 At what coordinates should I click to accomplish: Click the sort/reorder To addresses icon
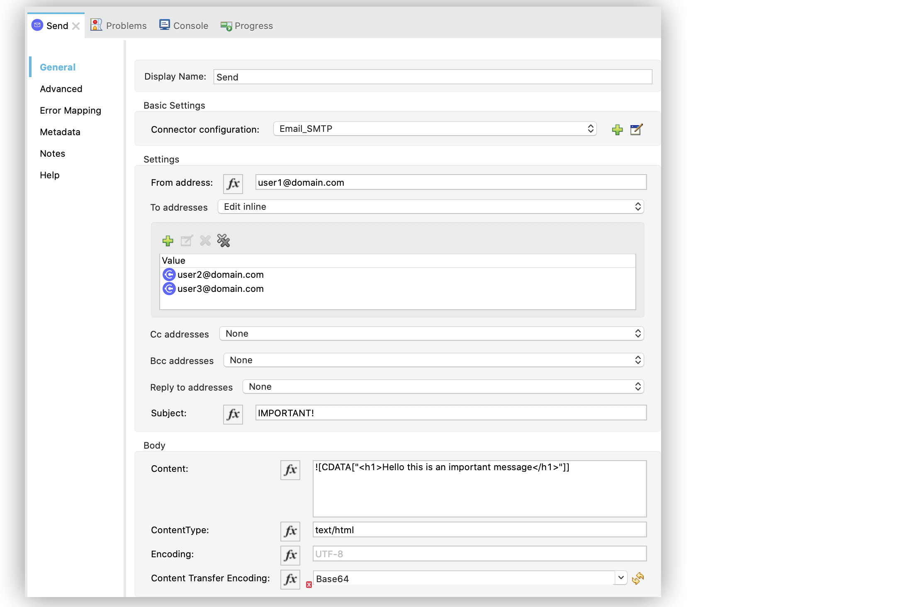[223, 240]
